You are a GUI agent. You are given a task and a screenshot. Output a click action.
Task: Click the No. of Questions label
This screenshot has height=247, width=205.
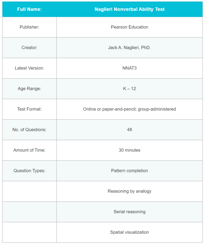pyautogui.click(x=29, y=130)
